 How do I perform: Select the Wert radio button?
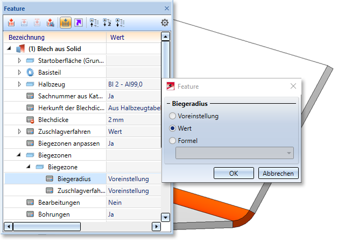[x=172, y=128]
